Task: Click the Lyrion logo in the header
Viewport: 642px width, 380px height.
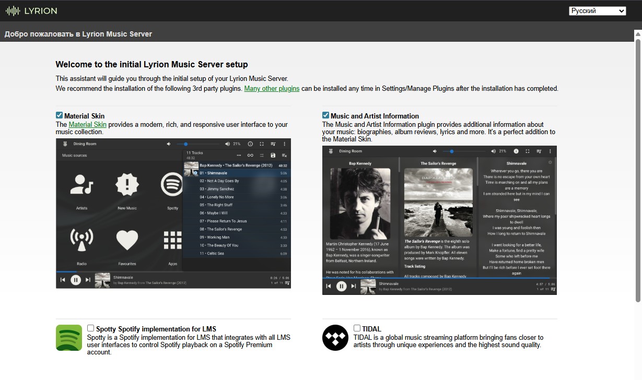Action: (x=31, y=10)
